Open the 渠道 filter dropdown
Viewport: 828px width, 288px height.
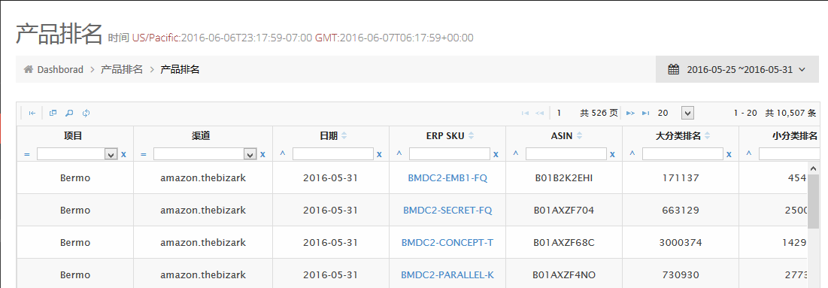250,154
